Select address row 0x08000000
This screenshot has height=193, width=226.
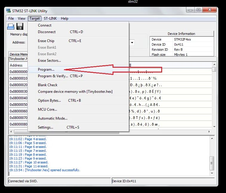tap(19, 72)
